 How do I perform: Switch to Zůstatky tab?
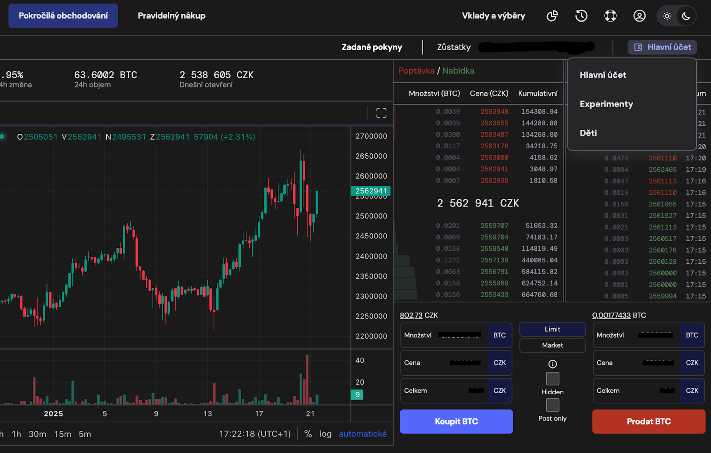[x=454, y=47]
